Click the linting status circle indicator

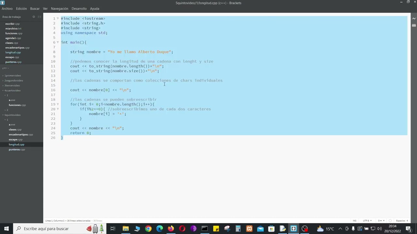tap(390, 221)
